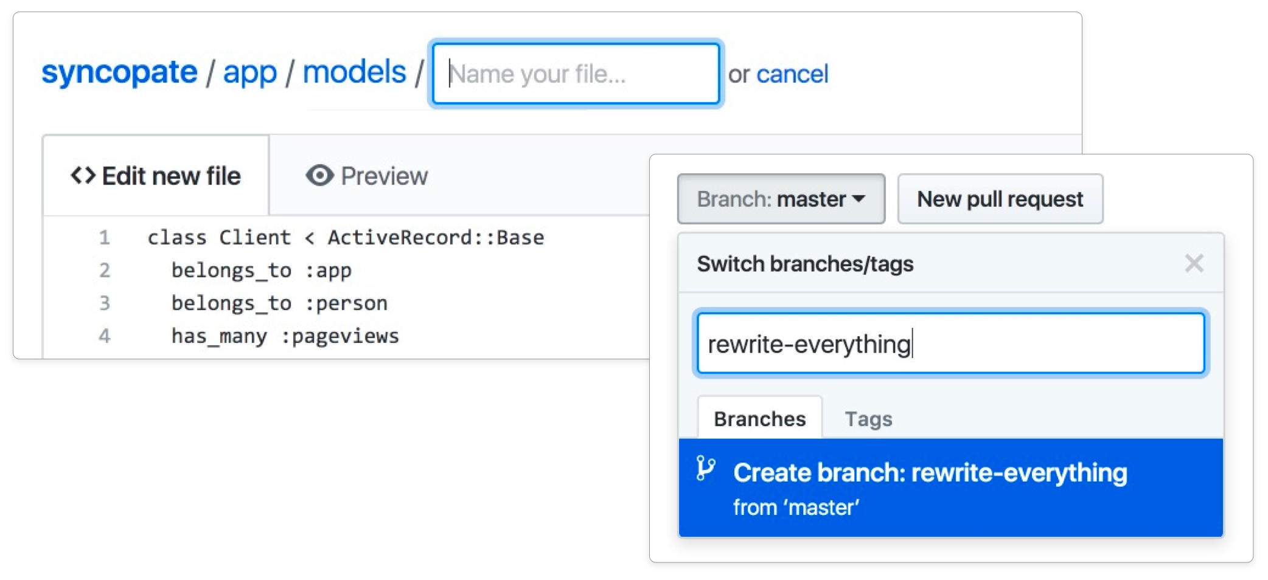The height and width of the screenshot is (580, 1268).
Task: Focus the branch name filter field
Action: click(950, 344)
